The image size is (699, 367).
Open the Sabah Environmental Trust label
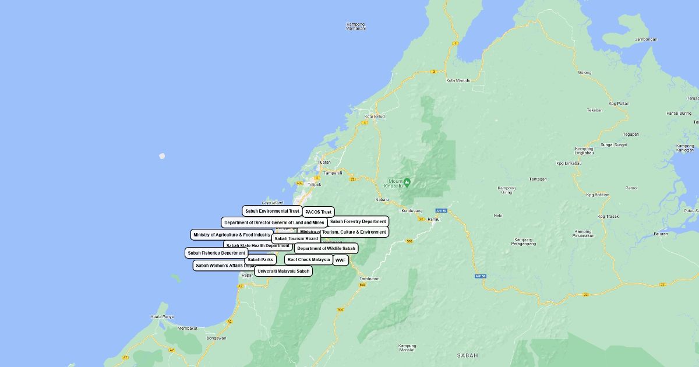click(x=272, y=211)
